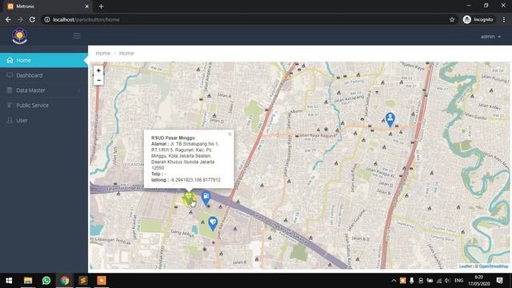Click the blue heart health marker

point(213,223)
